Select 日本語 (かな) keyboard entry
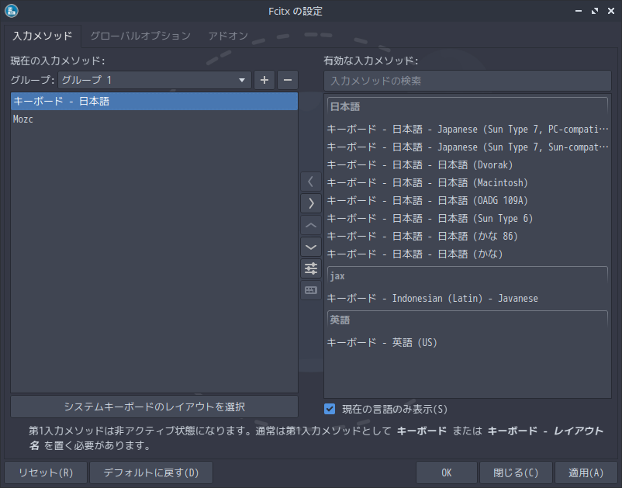 (468, 254)
